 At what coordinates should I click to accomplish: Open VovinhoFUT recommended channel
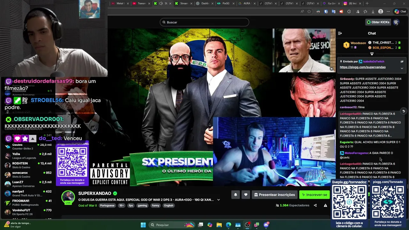click(28, 212)
